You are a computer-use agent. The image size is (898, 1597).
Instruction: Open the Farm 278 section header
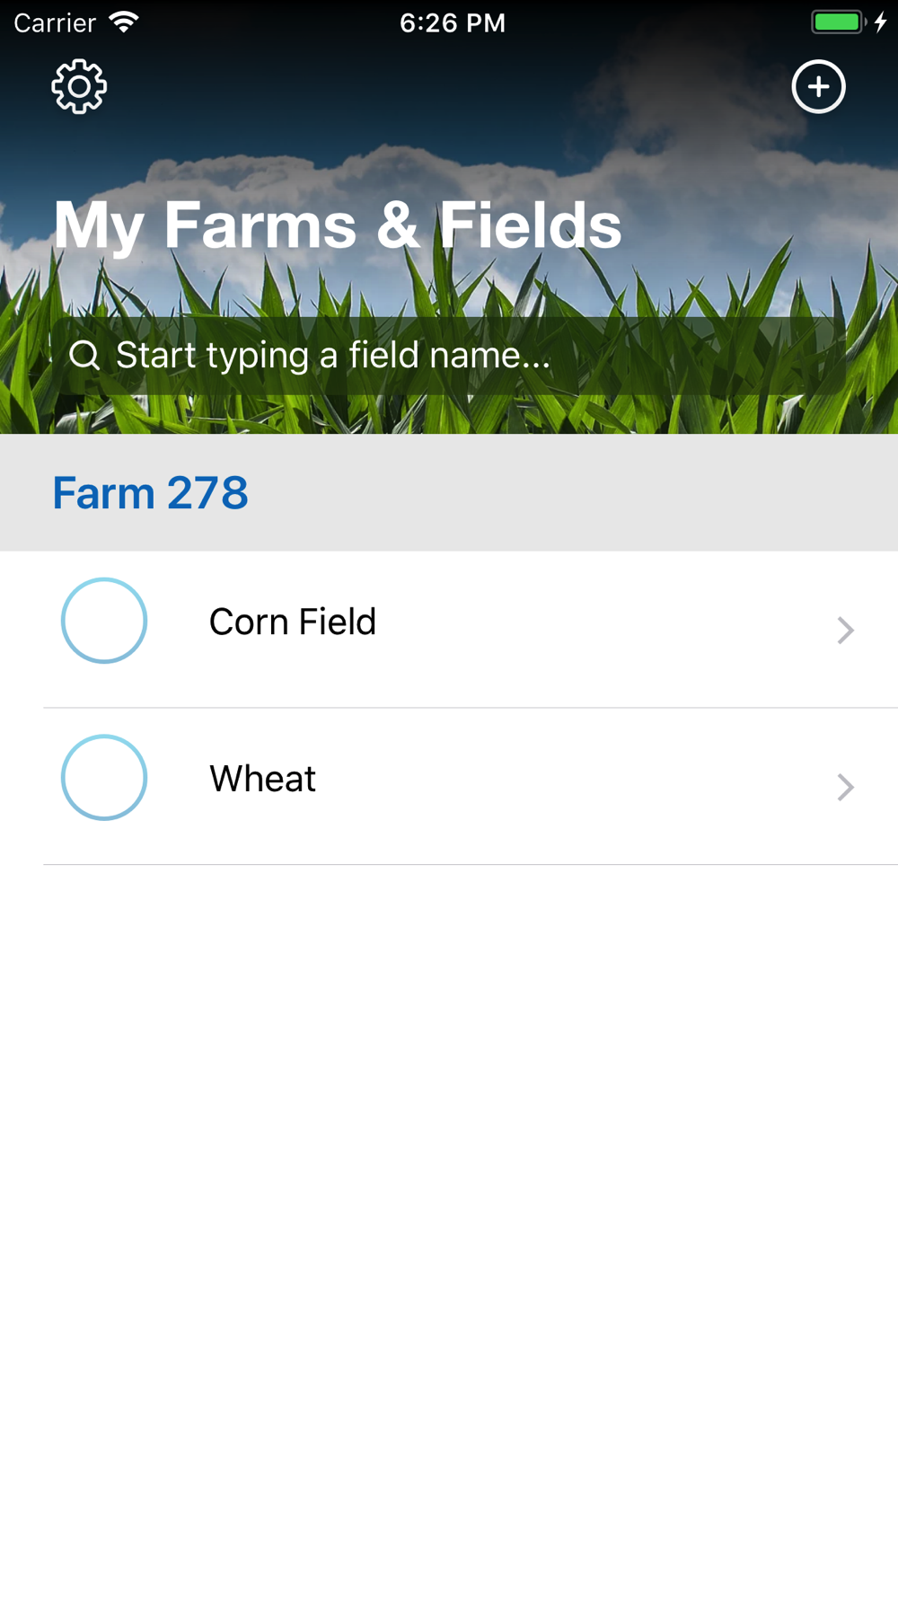tap(449, 493)
